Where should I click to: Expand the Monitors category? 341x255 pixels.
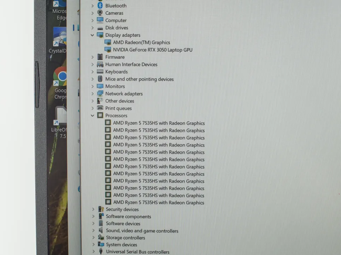click(92, 86)
